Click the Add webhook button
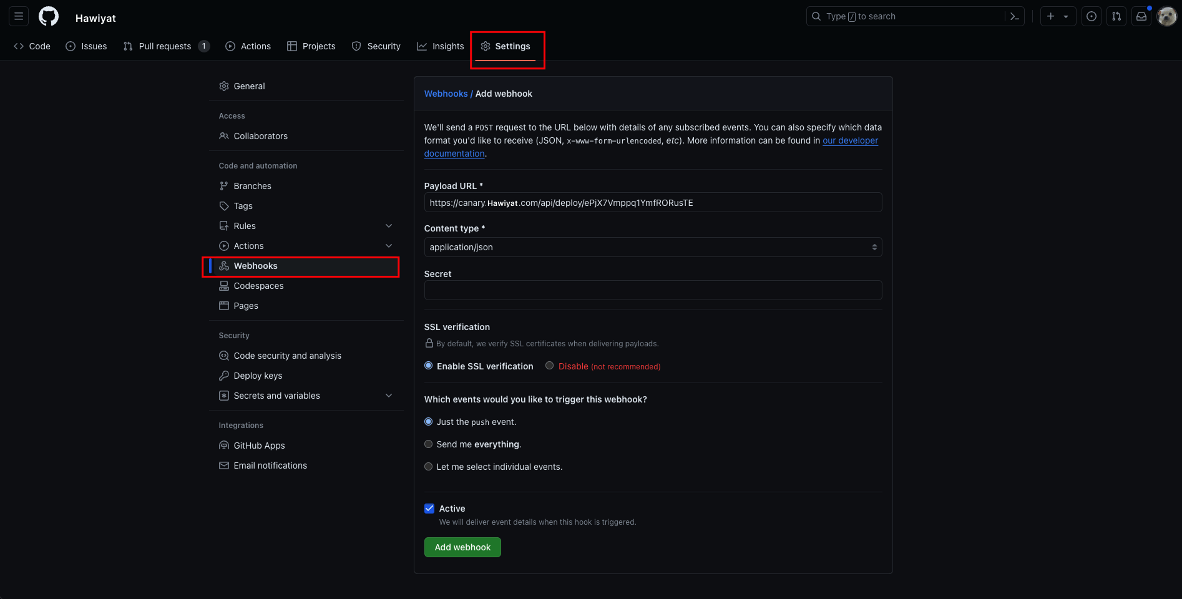This screenshot has width=1182, height=599. click(x=462, y=547)
